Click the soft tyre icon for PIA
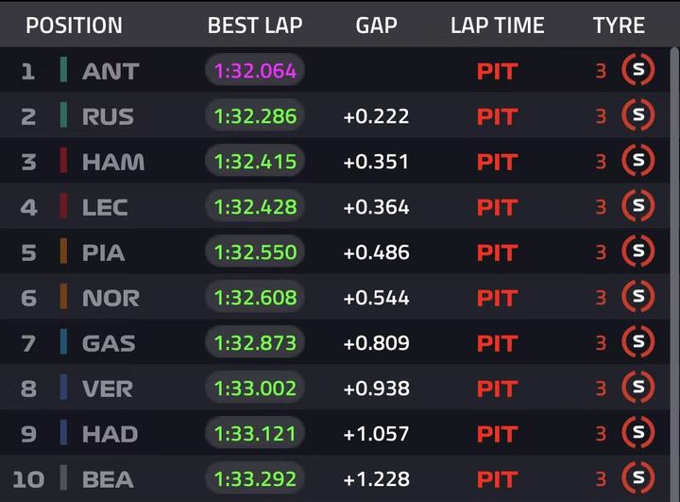This screenshot has height=502, width=680. 638,251
